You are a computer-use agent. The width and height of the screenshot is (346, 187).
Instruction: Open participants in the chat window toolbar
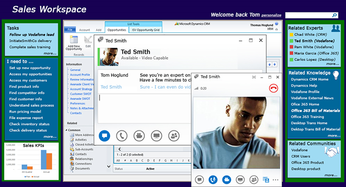click(173, 135)
